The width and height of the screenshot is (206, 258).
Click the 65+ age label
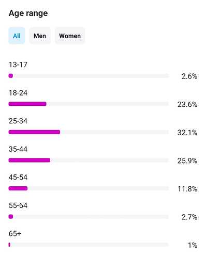(15, 234)
